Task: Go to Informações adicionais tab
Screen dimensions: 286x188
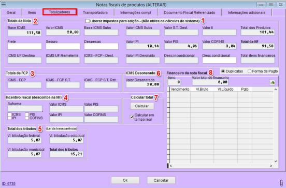Action: [246, 12]
